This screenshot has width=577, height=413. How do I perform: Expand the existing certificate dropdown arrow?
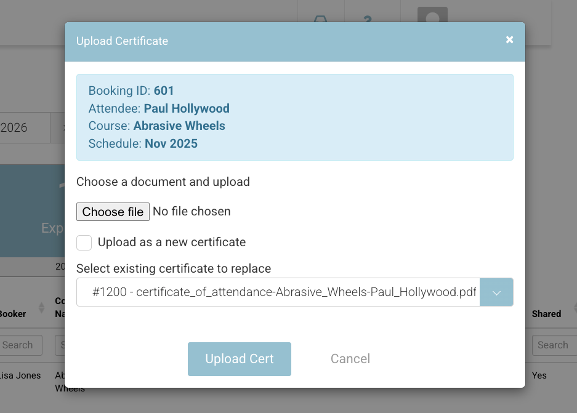496,292
